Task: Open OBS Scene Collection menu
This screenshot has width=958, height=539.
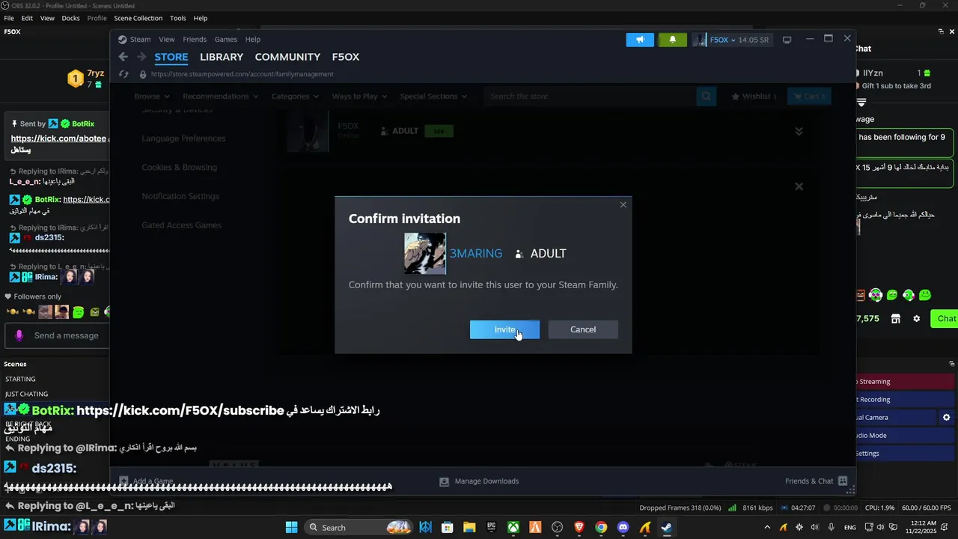Action: pos(138,18)
